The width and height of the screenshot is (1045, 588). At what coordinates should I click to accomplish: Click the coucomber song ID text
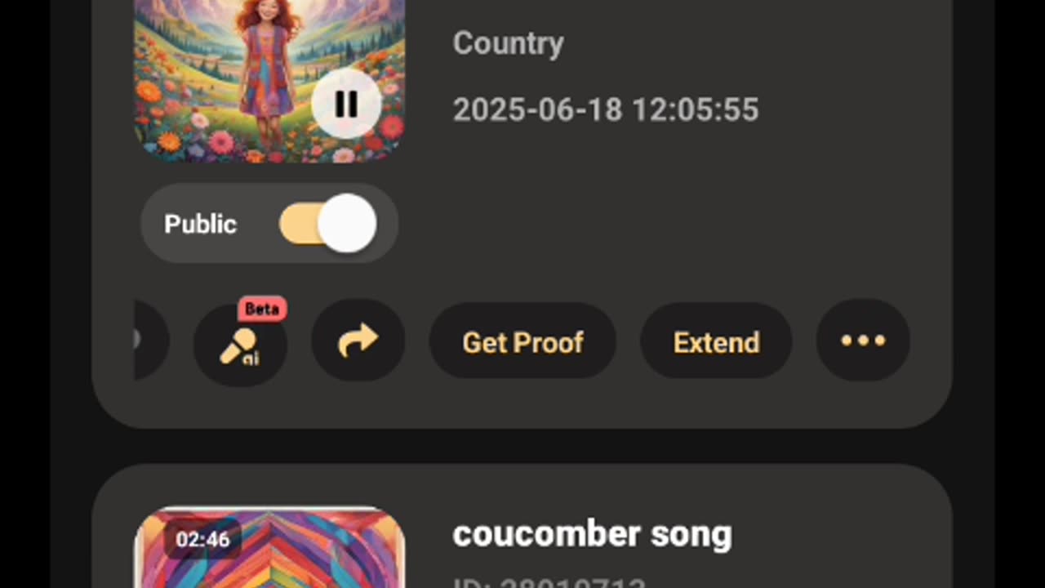click(549, 583)
